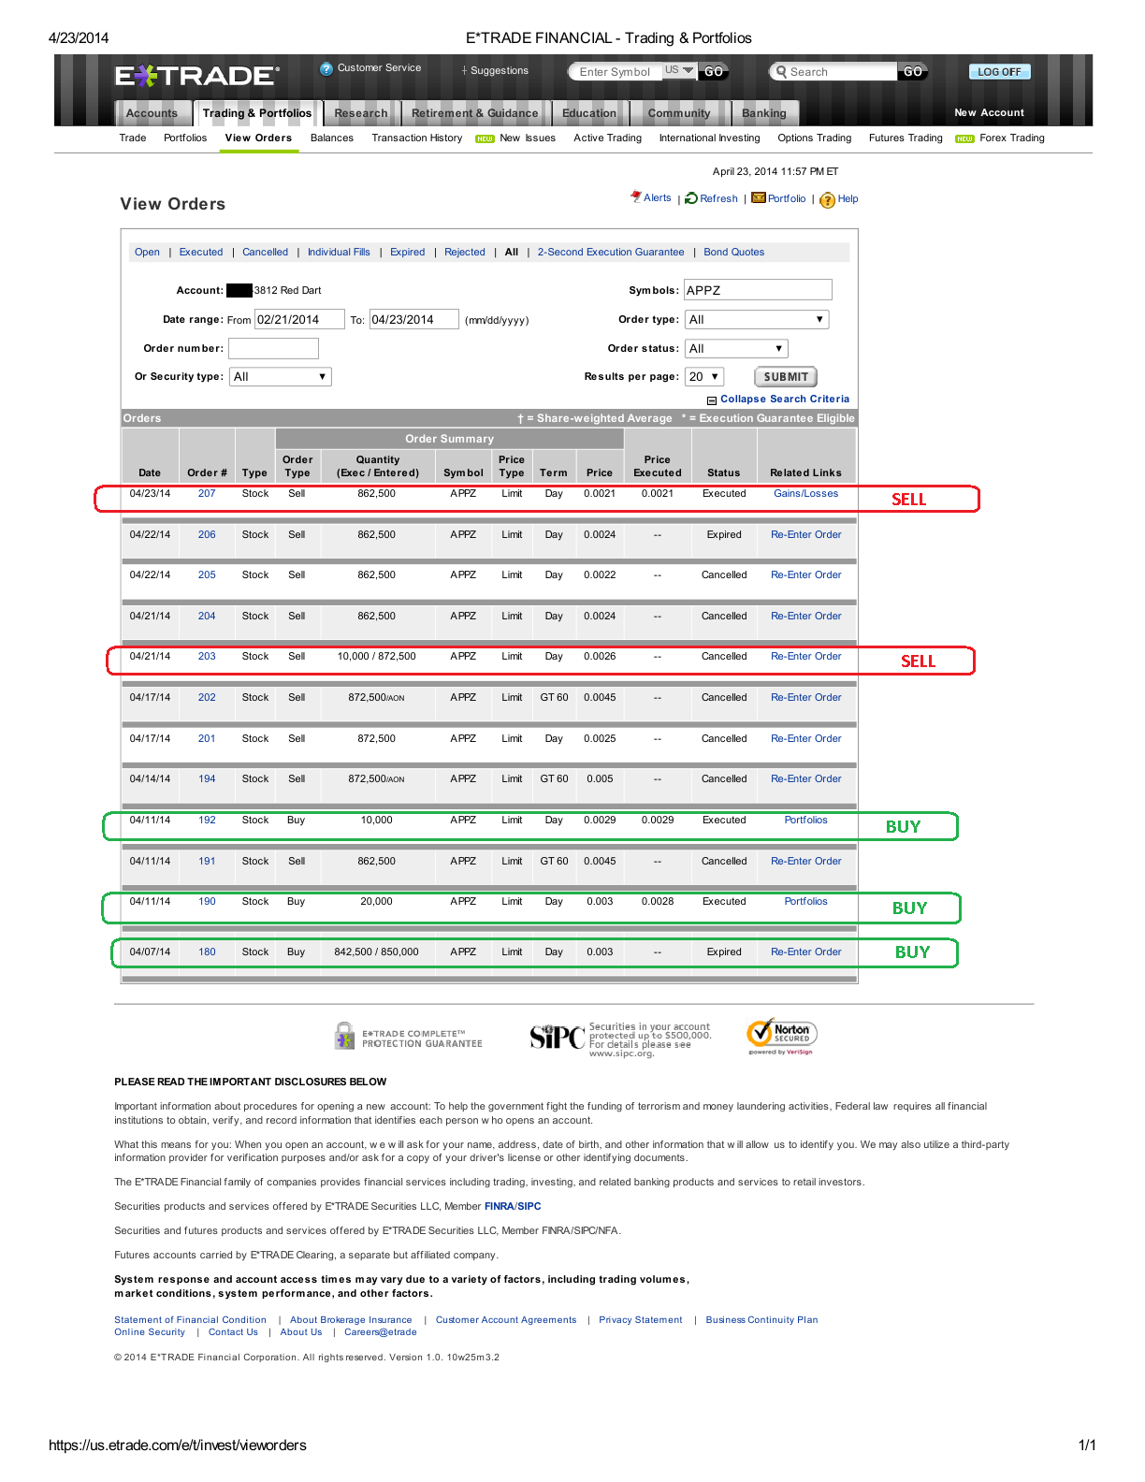Open Customer Service help icon
The width and height of the screenshot is (1145, 1482).
[326, 69]
